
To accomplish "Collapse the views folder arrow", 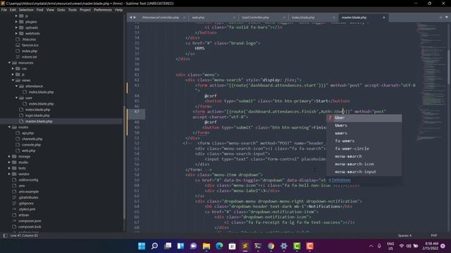I will tap(13, 80).
